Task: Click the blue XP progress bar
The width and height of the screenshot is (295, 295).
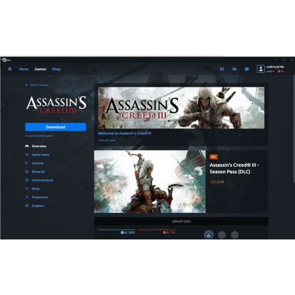Action: [117, 230]
